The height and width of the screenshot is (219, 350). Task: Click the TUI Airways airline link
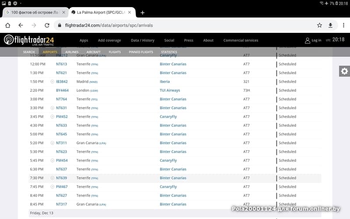(170, 90)
